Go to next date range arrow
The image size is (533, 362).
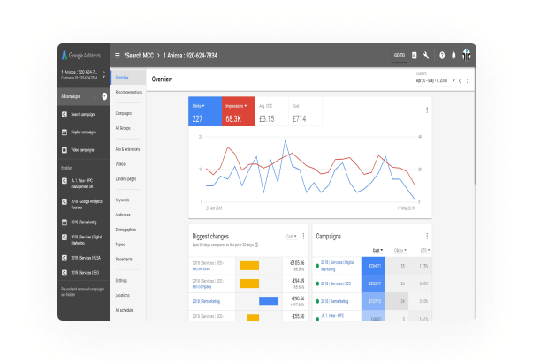click(x=468, y=81)
